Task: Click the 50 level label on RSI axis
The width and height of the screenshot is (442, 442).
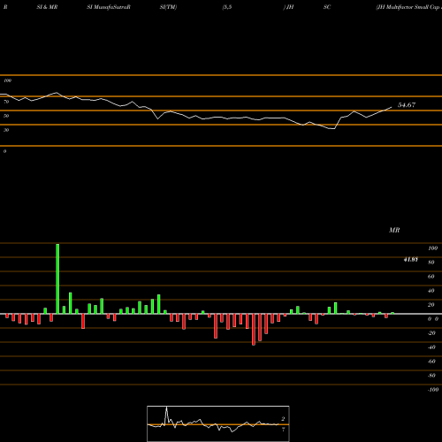Action: click(6, 116)
